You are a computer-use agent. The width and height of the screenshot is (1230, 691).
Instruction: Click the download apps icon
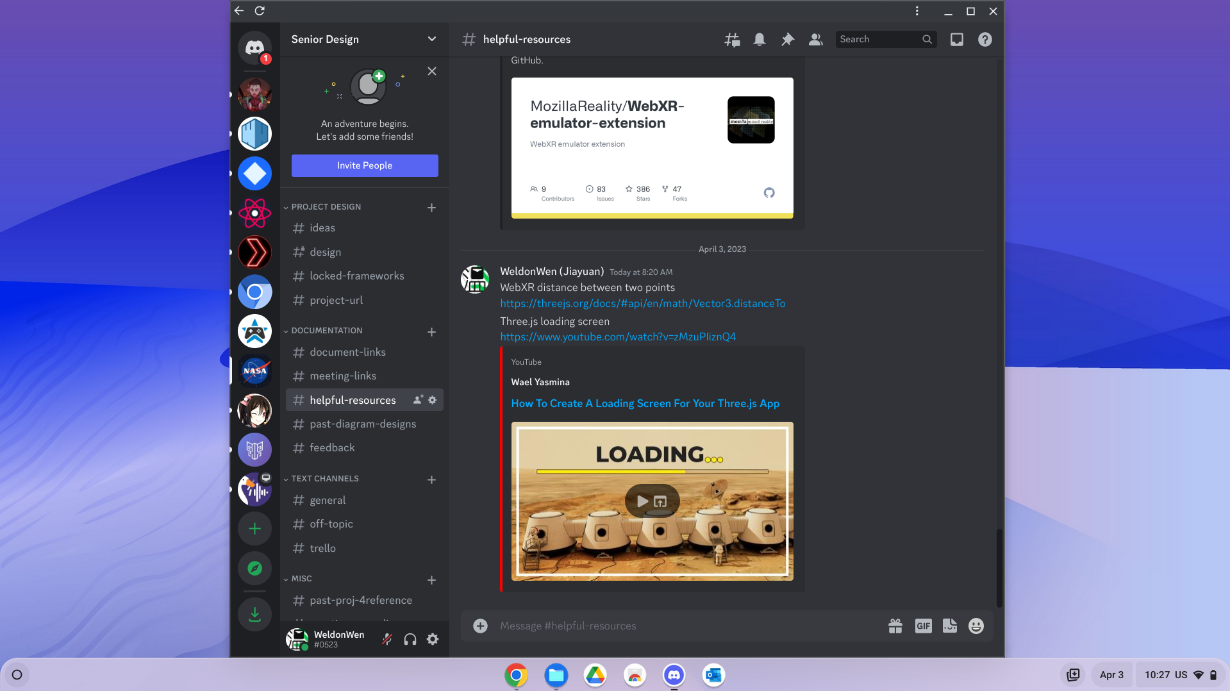coord(254,614)
